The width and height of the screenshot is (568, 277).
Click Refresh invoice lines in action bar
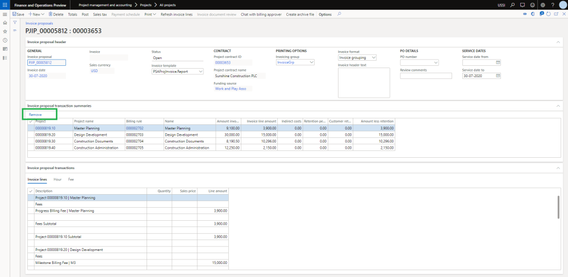177,14
